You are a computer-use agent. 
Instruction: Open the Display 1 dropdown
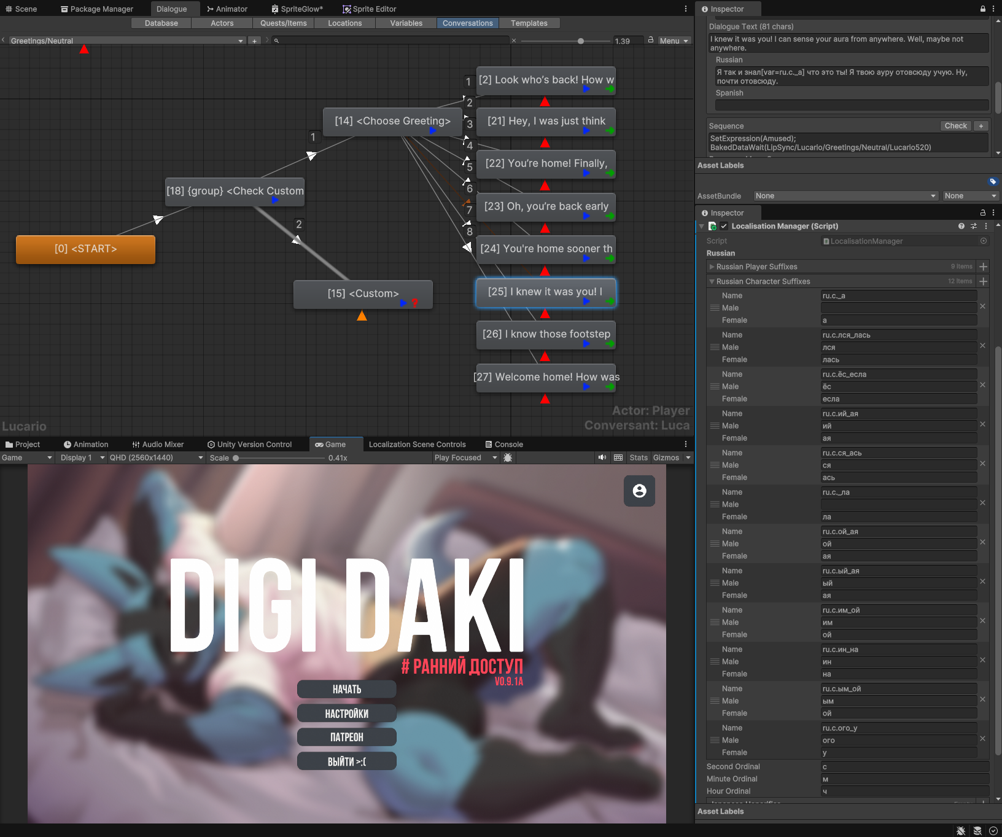[82, 458]
